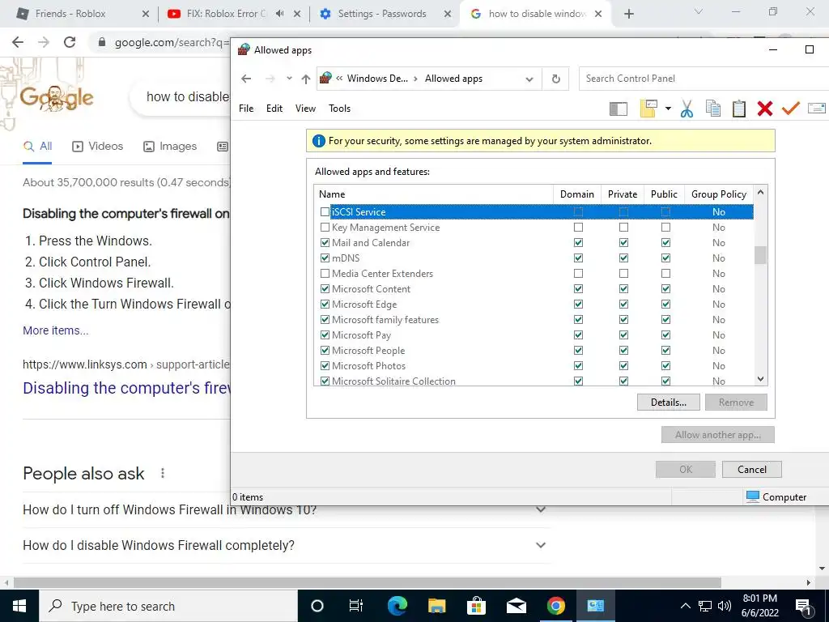
Task: Click the Google doodle logo
Action: click(56, 97)
